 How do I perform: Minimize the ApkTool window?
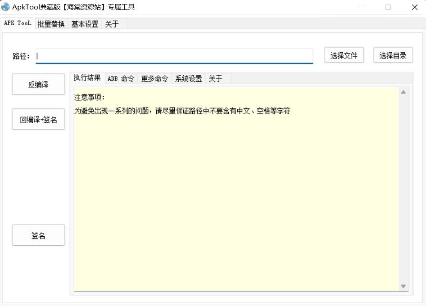point(362,7)
